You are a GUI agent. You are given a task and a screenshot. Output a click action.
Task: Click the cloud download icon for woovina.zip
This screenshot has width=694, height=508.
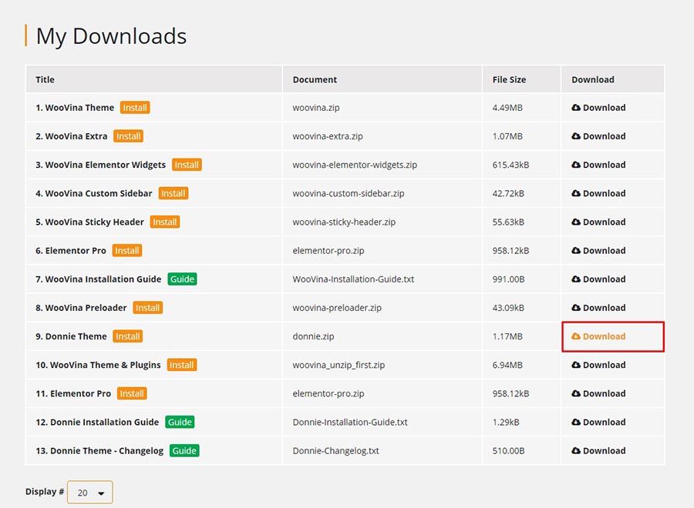coord(576,107)
